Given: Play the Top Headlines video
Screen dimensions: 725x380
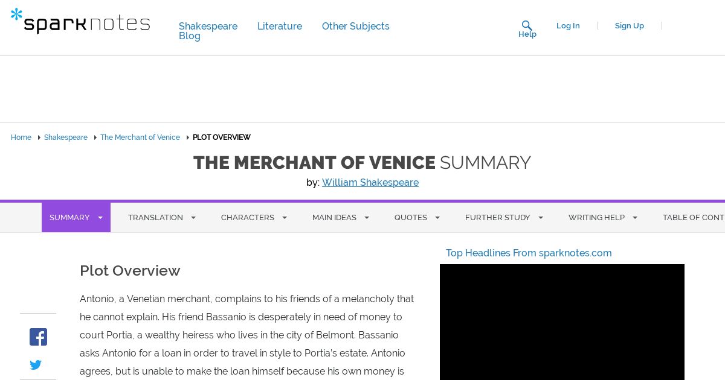Looking at the screenshot, I should tap(562, 322).
